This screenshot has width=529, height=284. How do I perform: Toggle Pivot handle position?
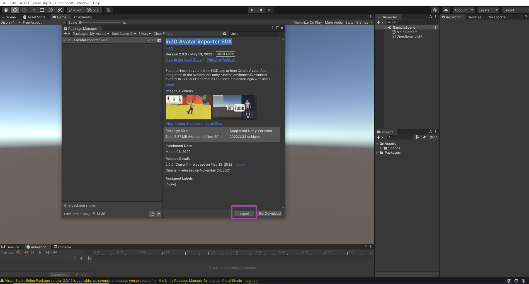(75, 10)
